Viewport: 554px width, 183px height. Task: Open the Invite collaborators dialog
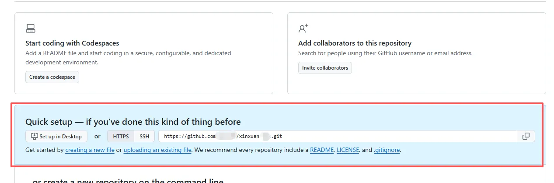coord(325,68)
